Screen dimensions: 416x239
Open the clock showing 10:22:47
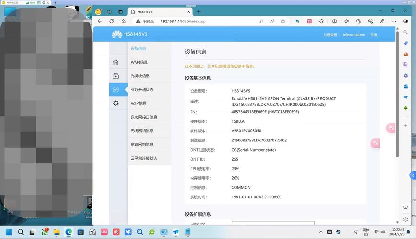click(398, 232)
